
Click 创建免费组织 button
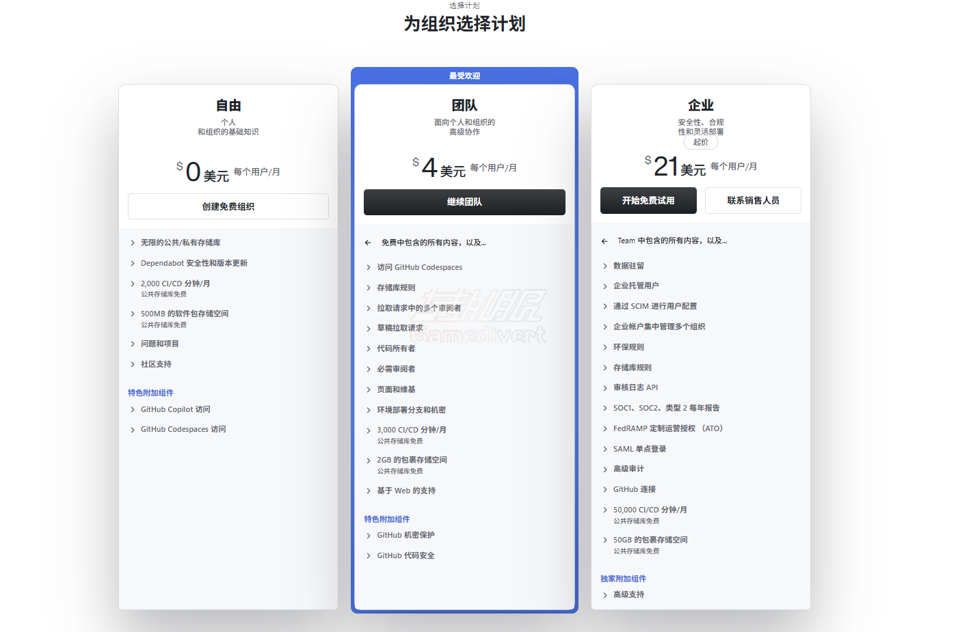pos(228,206)
